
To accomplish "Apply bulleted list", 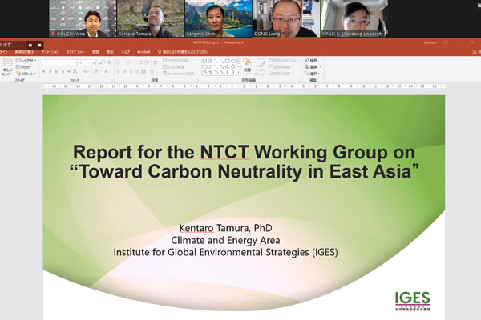I will [119, 62].
